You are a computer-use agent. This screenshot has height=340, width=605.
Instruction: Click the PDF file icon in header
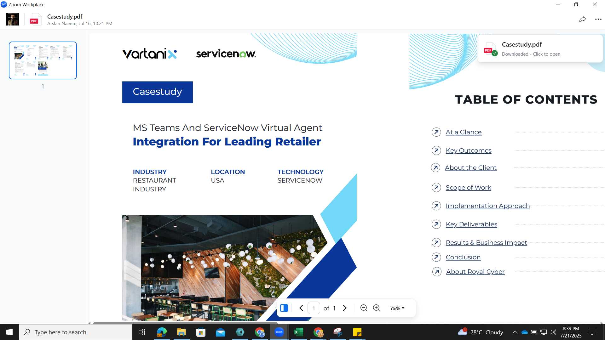coord(36,20)
